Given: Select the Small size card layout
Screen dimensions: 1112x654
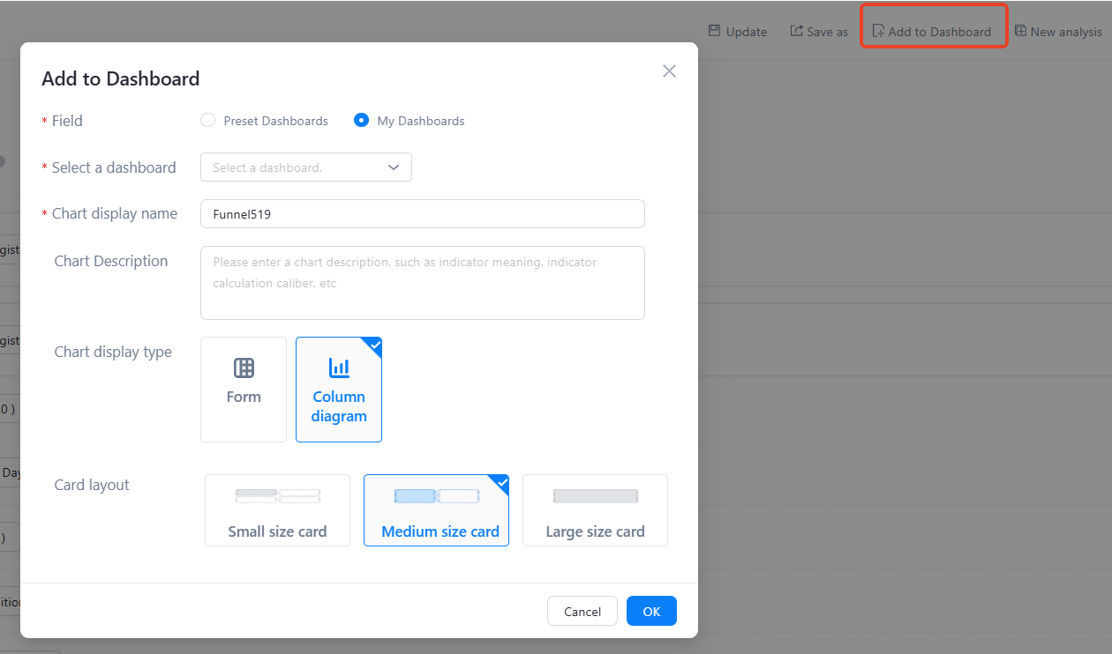Looking at the screenshot, I should (277, 510).
